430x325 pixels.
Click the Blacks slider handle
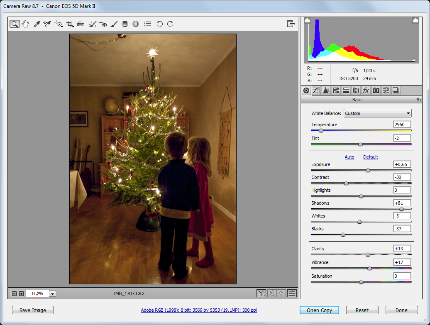point(343,235)
